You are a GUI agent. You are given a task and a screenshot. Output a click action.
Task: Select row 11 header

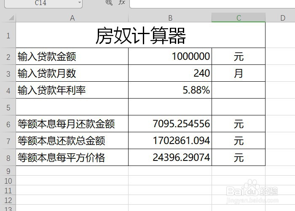tap(8, 190)
